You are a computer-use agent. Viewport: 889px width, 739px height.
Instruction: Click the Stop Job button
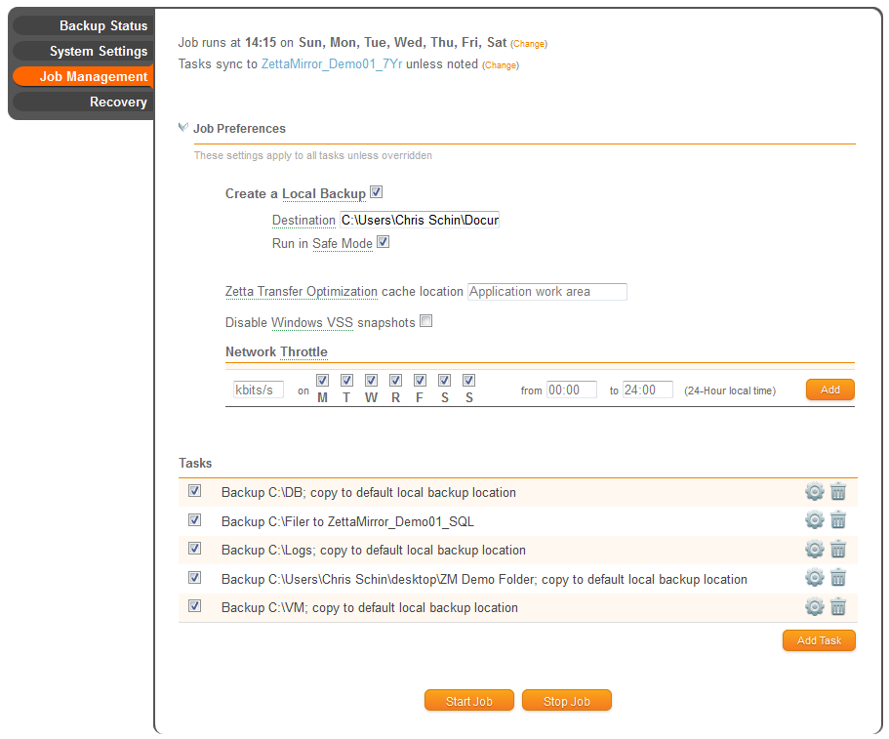pos(566,701)
